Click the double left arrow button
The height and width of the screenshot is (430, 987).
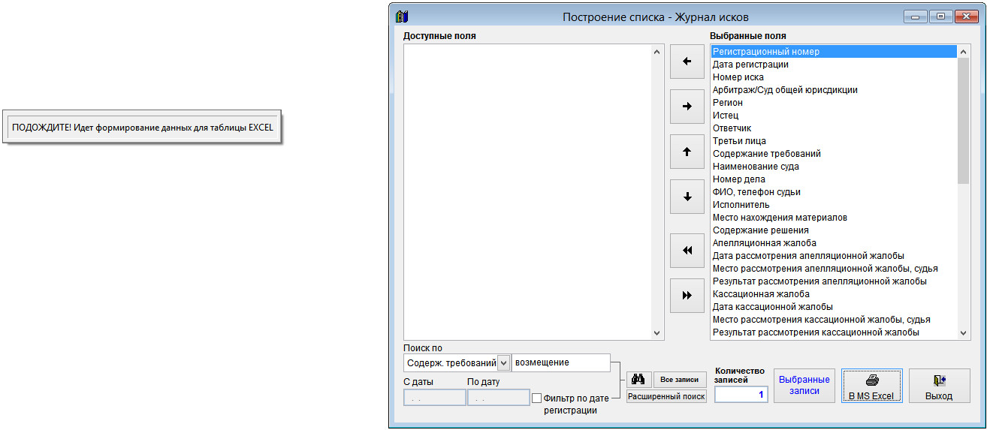pyautogui.click(x=687, y=251)
